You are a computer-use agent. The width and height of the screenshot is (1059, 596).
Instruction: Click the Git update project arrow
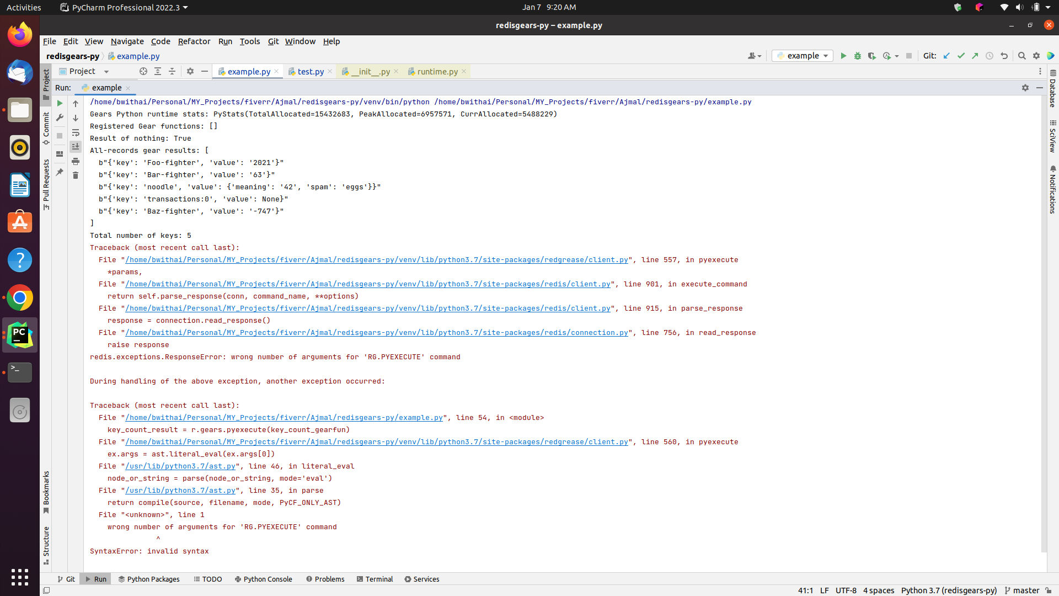tap(946, 56)
